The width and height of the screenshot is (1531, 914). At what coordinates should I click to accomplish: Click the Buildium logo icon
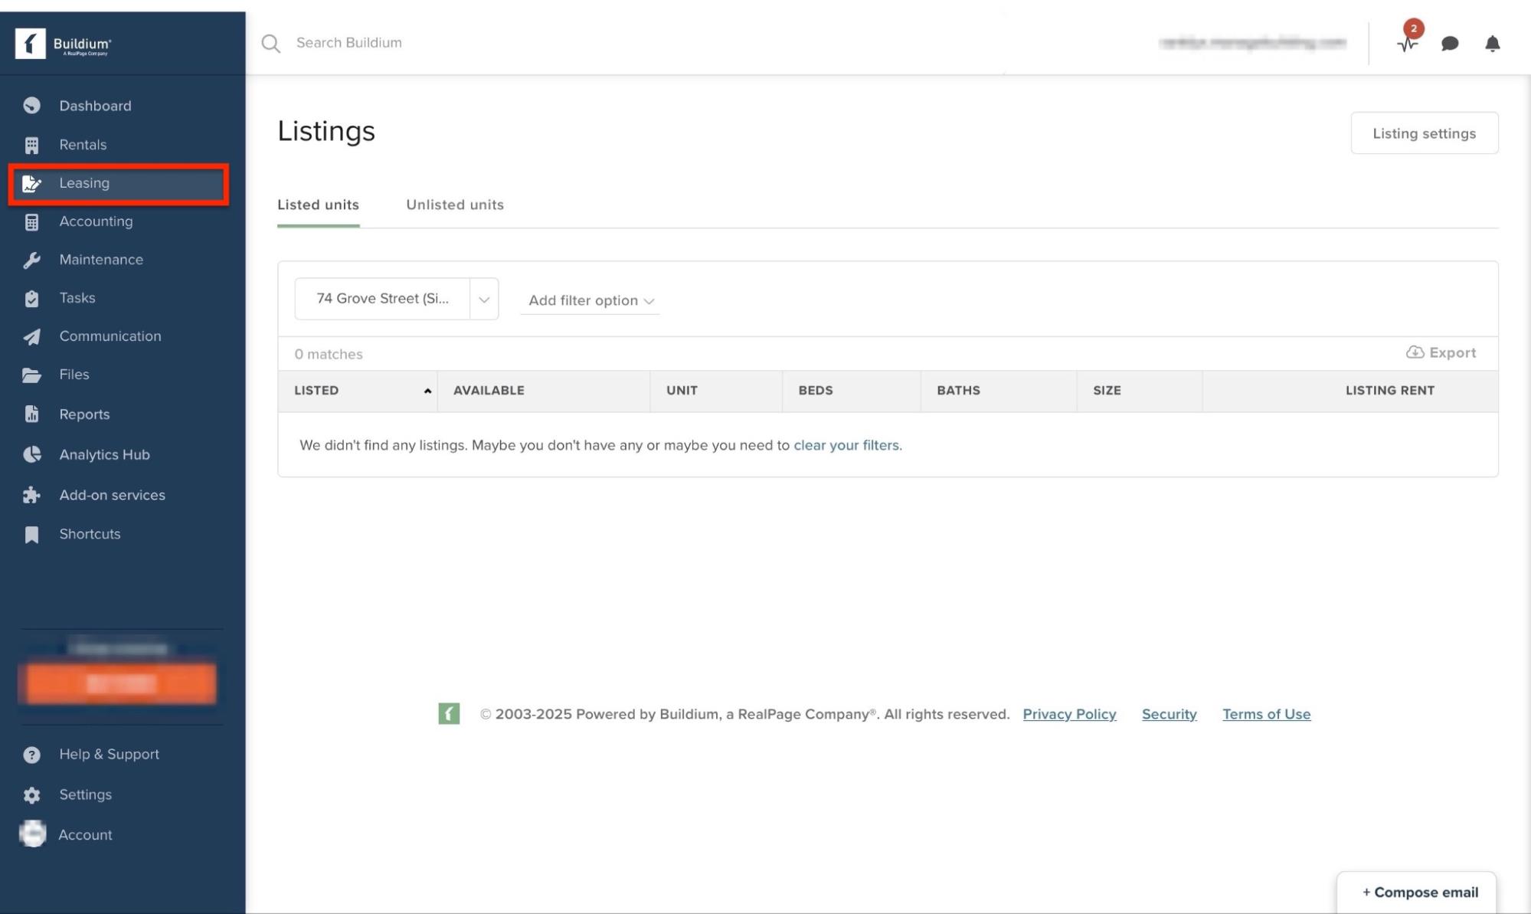pyautogui.click(x=31, y=44)
